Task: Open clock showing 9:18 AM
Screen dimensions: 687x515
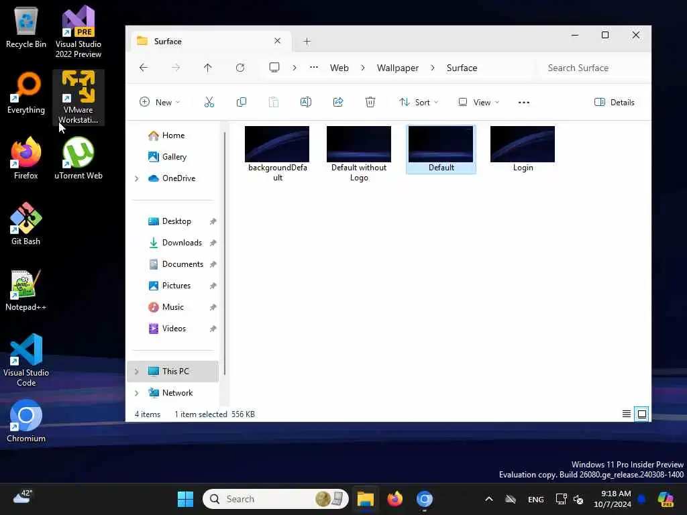Action: click(613, 499)
